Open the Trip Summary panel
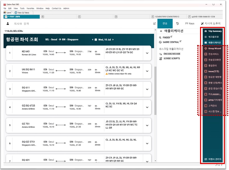The width and height of the screenshot is (229, 170). [213, 31]
